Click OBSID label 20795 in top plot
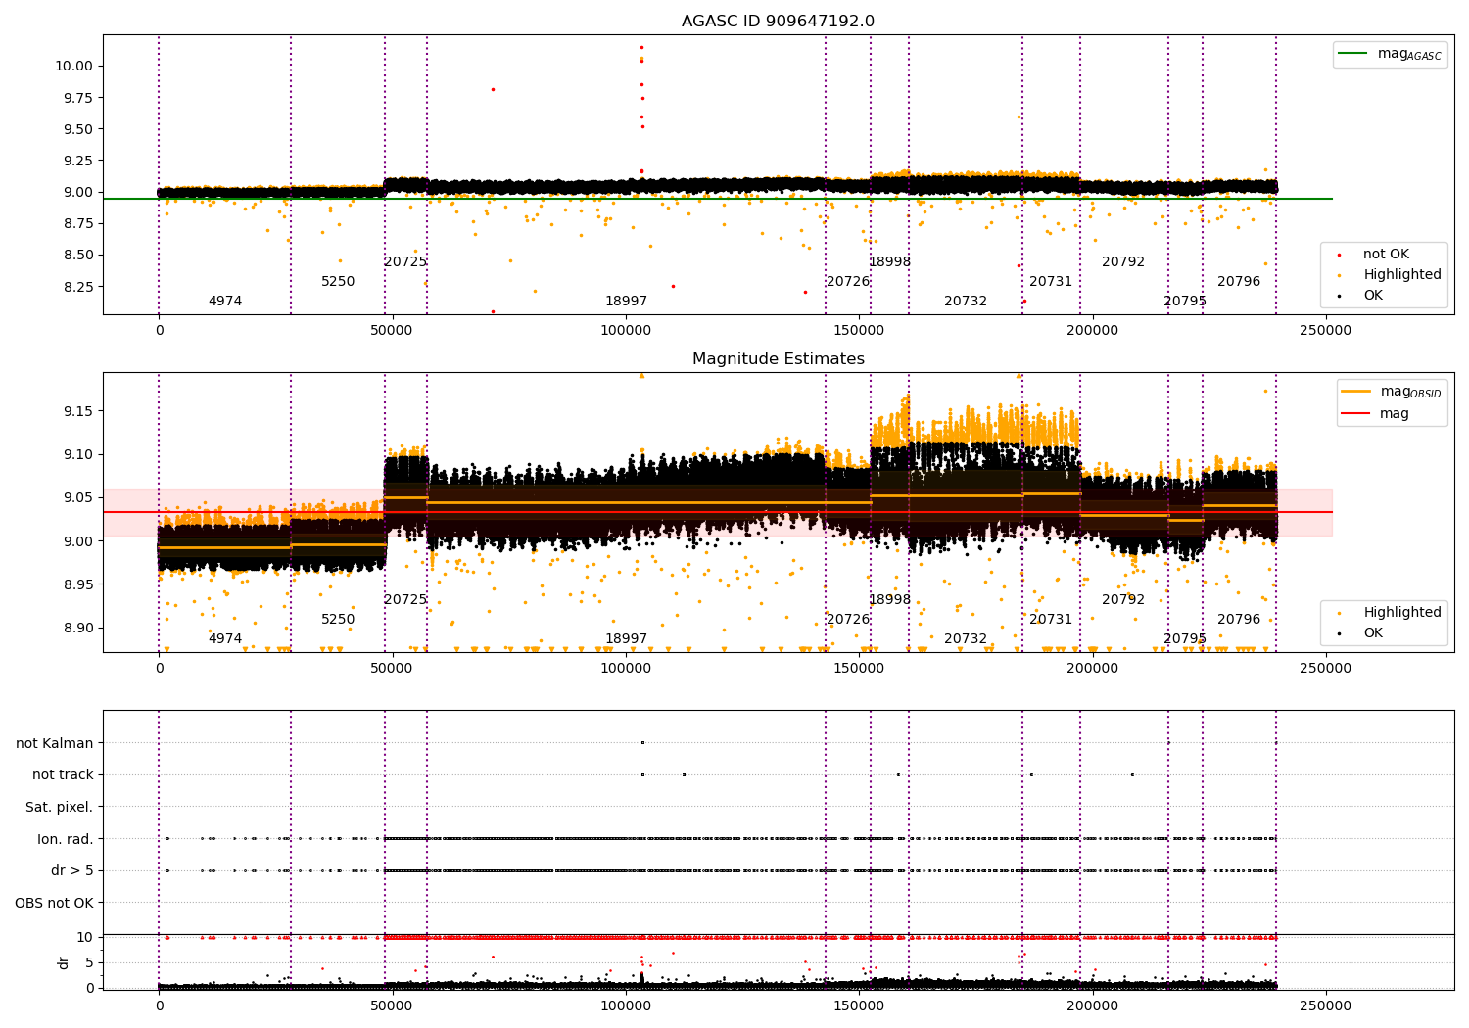Image resolution: width=1469 pixels, height=1028 pixels. [x=1185, y=302]
